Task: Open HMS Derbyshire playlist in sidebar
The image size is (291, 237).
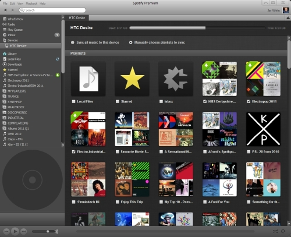Action: point(30,75)
